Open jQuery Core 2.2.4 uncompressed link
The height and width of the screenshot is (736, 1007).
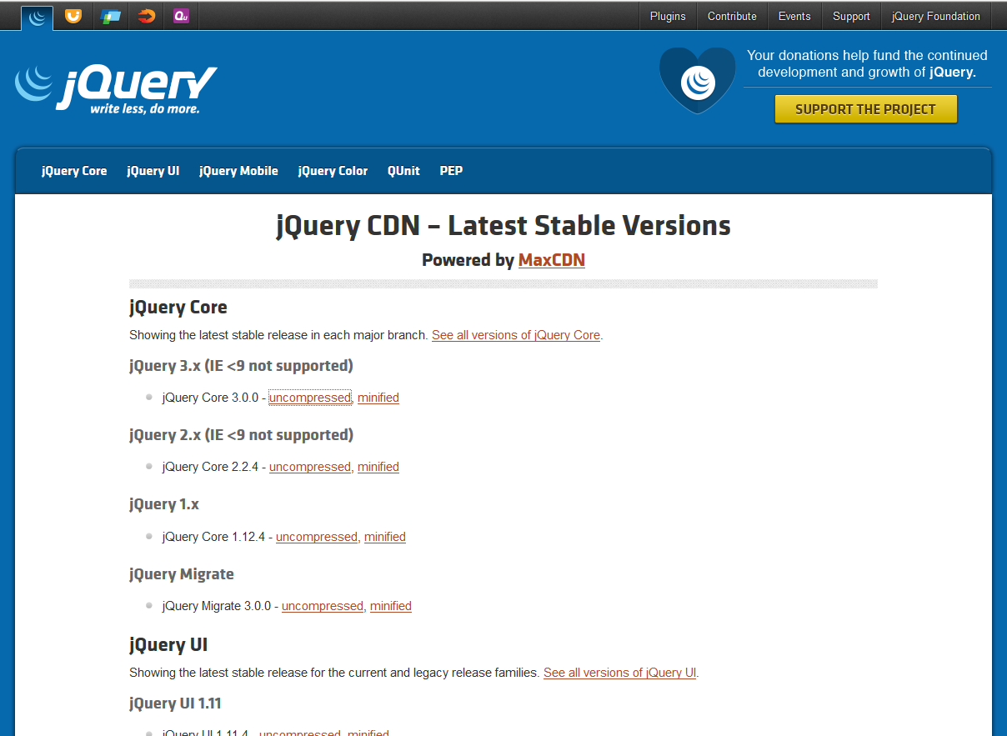tap(310, 467)
